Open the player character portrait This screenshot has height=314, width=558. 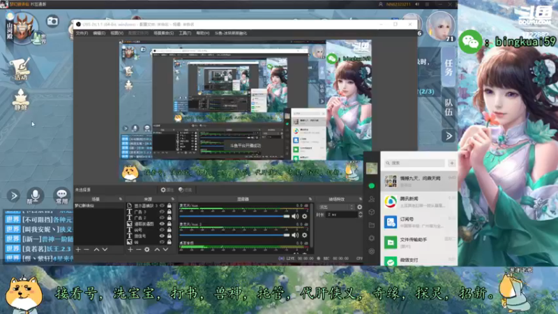pos(23,29)
